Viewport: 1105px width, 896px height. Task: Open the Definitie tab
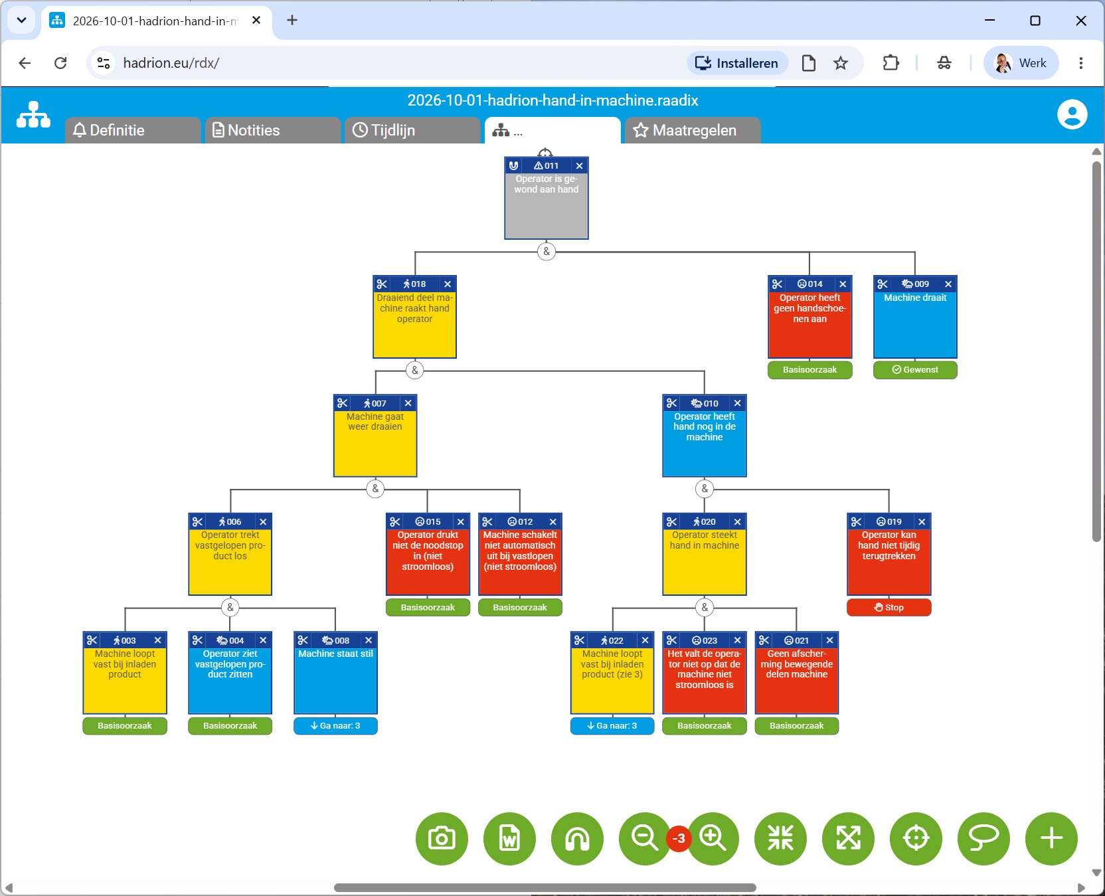(133, 130)
